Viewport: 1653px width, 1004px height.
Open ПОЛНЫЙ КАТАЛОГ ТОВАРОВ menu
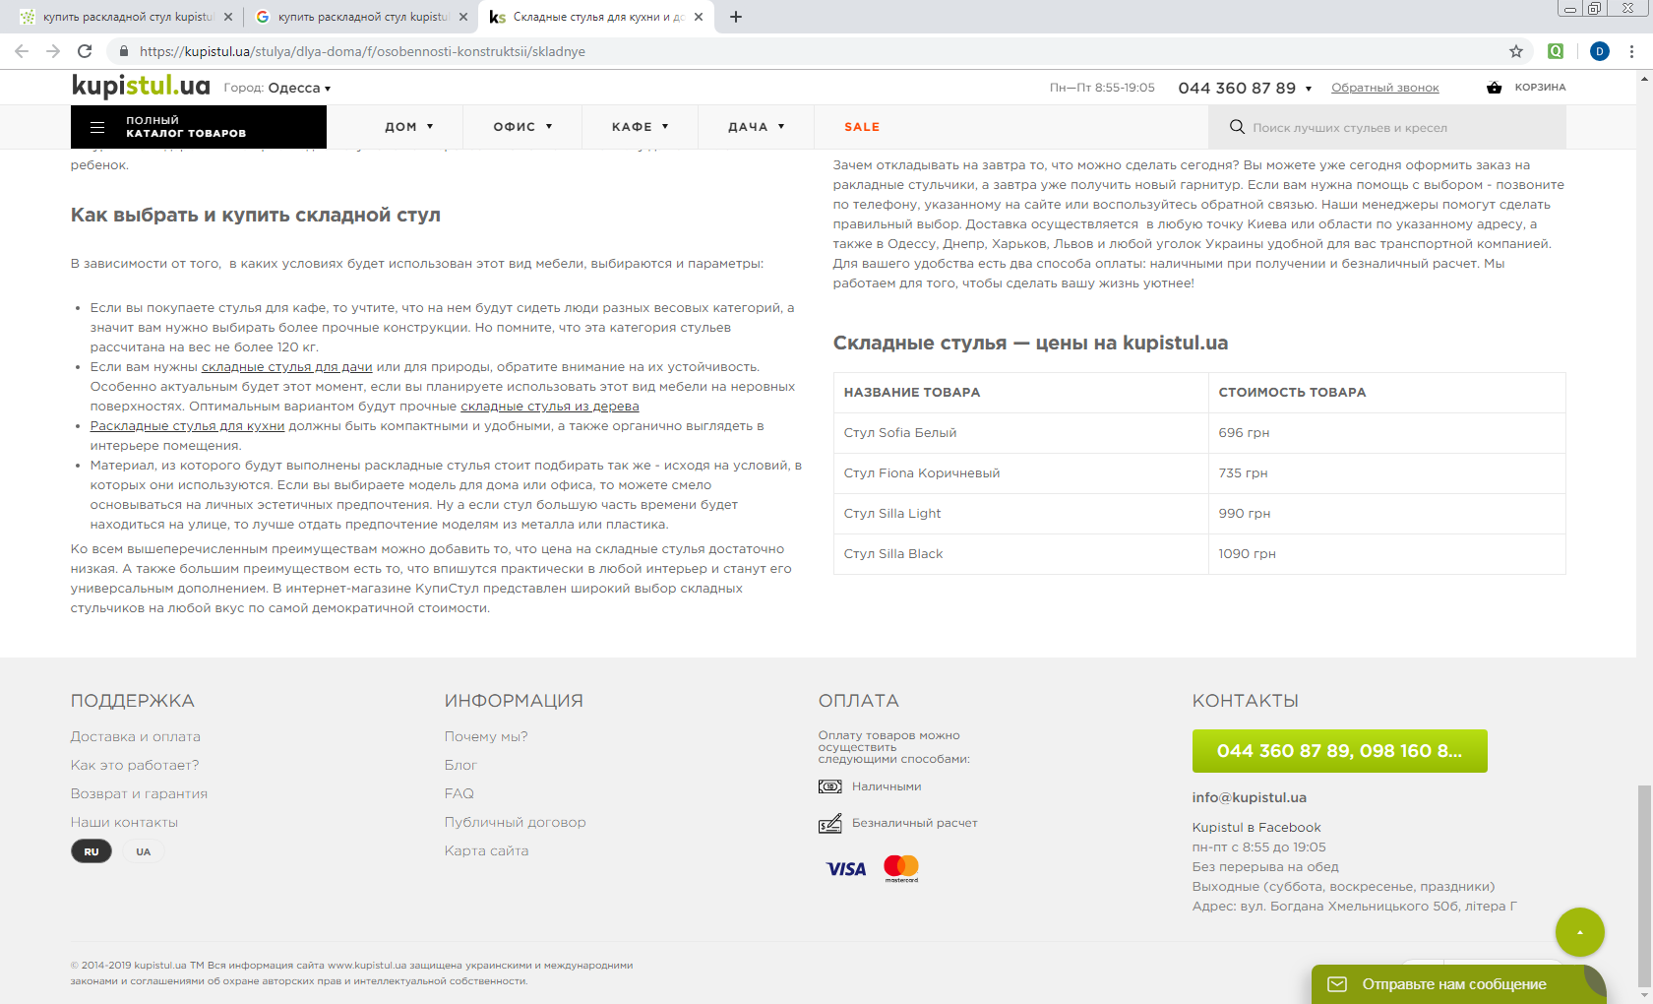point(199,127)
